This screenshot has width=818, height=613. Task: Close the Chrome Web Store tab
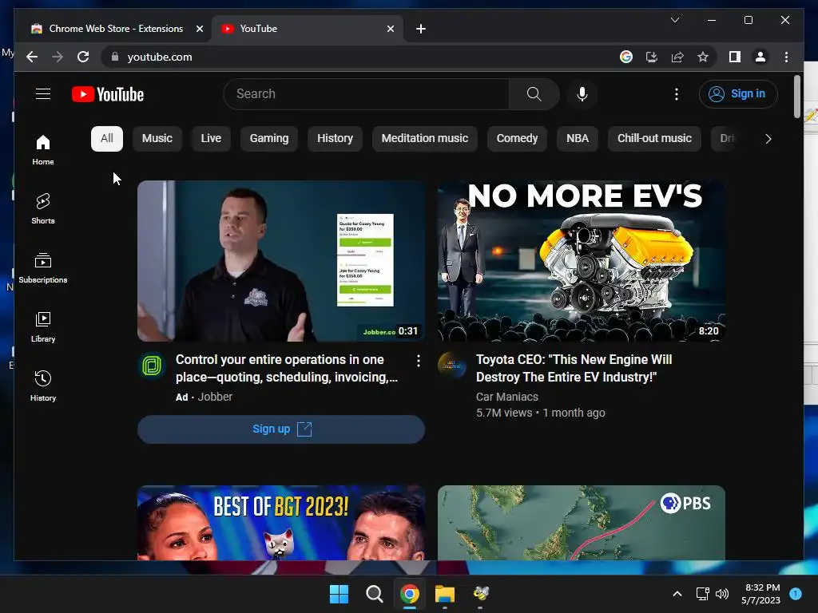coord(199,29)
